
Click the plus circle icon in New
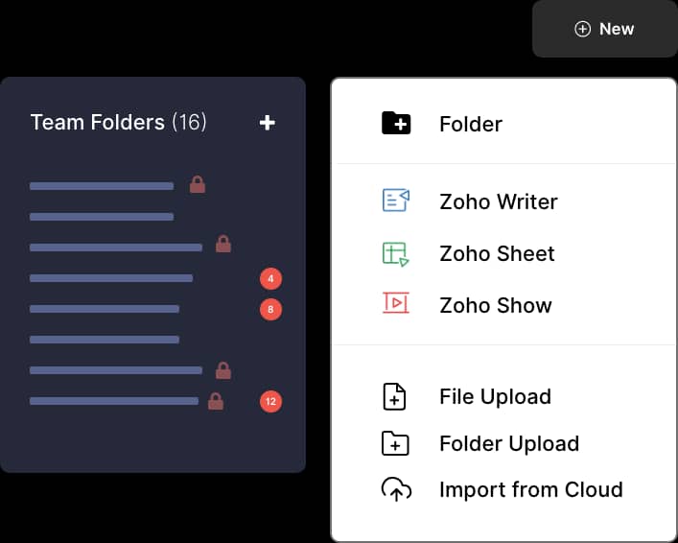(582, 29)
